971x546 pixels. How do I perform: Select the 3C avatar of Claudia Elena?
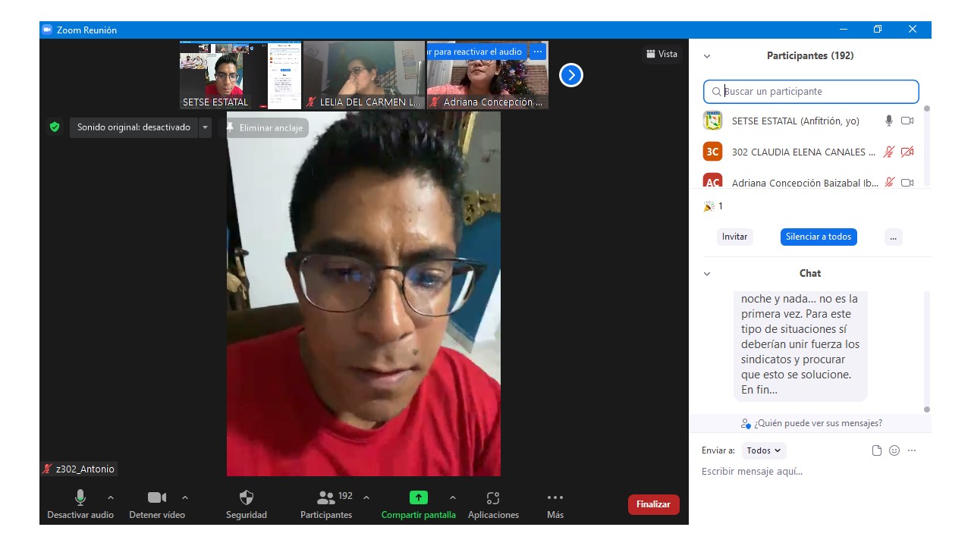pyautogui.click(x=712, y=152)
